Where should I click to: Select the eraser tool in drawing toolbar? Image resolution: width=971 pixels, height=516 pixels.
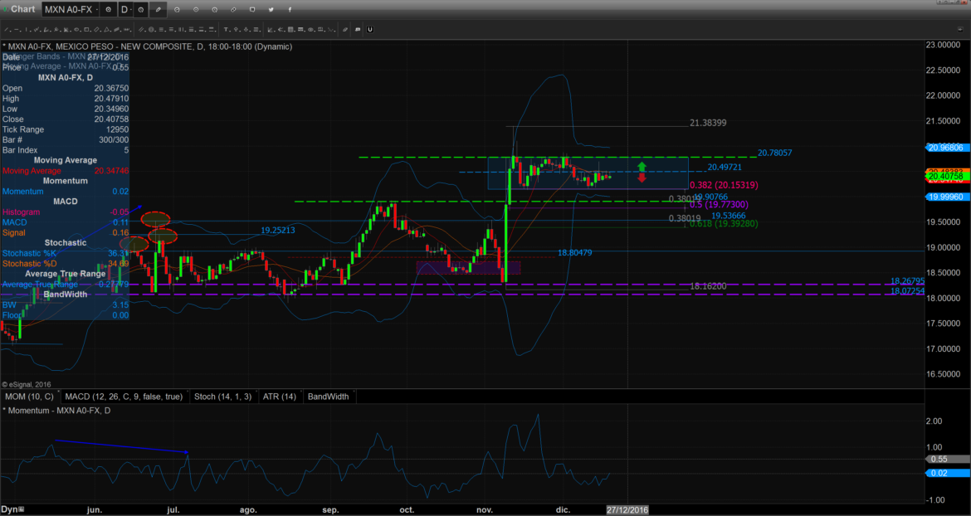(345, 29)
